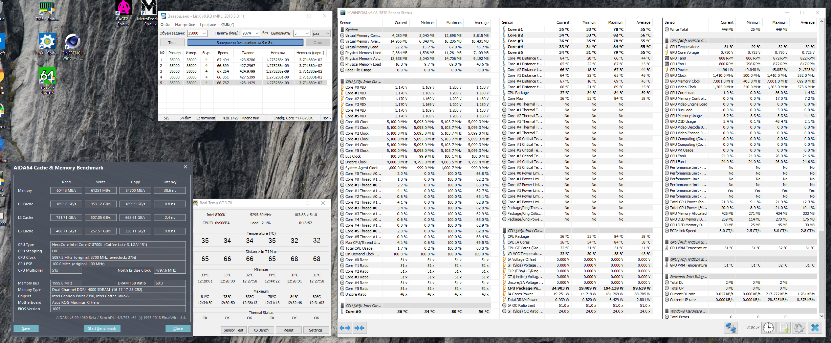Click the HWiNFO collapse columns arrows icon

click(x=359, y=328)
